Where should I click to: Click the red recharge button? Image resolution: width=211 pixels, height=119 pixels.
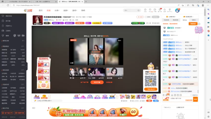pos(149,101)
